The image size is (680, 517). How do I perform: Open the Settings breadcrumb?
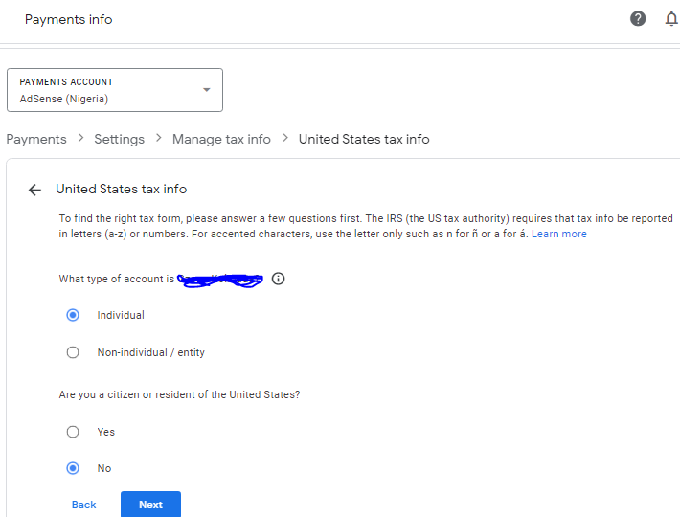click(119, 139)
